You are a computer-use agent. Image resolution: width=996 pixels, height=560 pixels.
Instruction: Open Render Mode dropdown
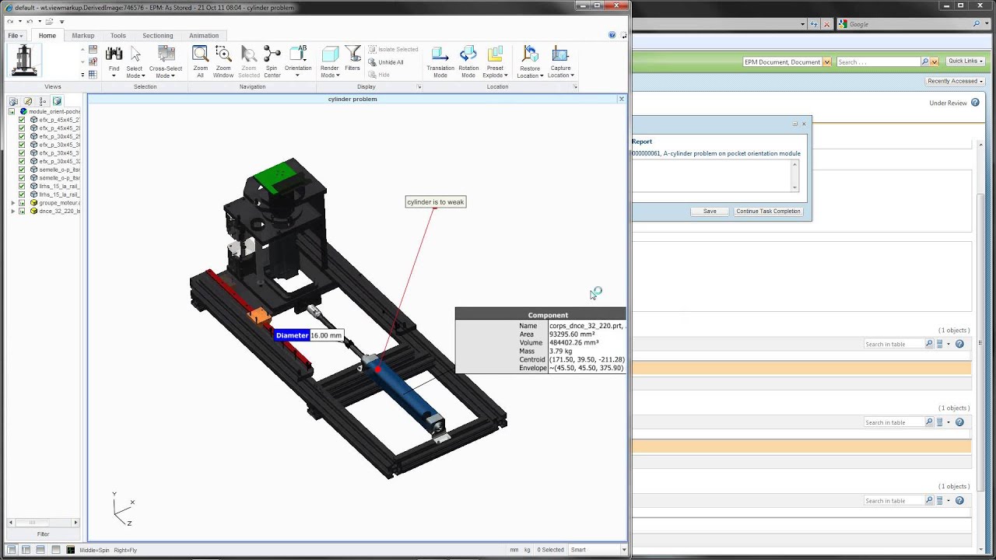click(x=330, y=72)
